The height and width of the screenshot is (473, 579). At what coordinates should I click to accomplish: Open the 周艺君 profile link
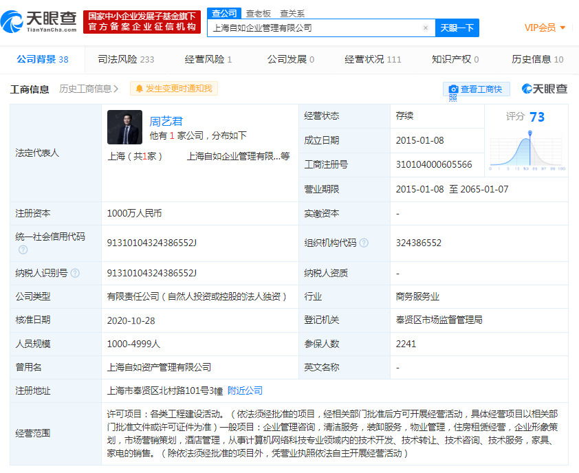[166, 121]
